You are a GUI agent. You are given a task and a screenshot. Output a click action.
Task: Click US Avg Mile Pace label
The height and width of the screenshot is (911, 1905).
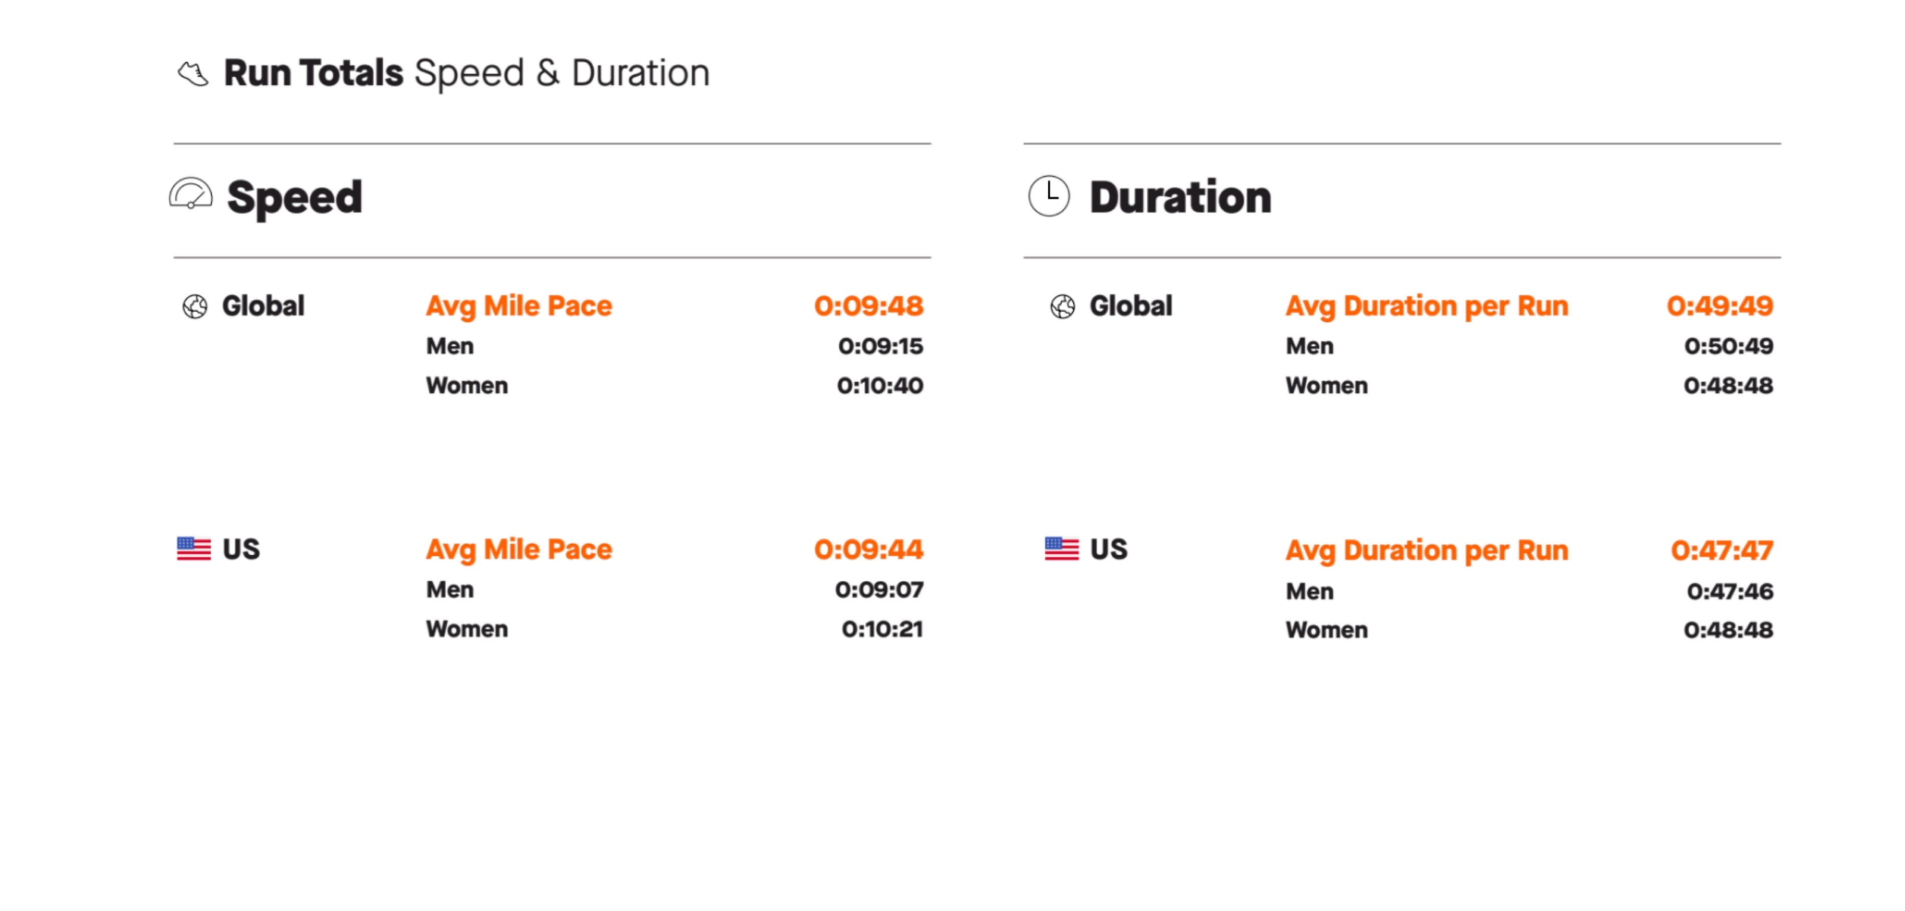pyautogui.click(x=519, y=549)
